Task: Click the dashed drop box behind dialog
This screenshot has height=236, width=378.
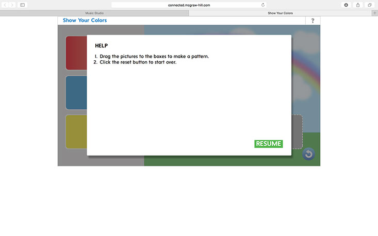Action: 297,132
